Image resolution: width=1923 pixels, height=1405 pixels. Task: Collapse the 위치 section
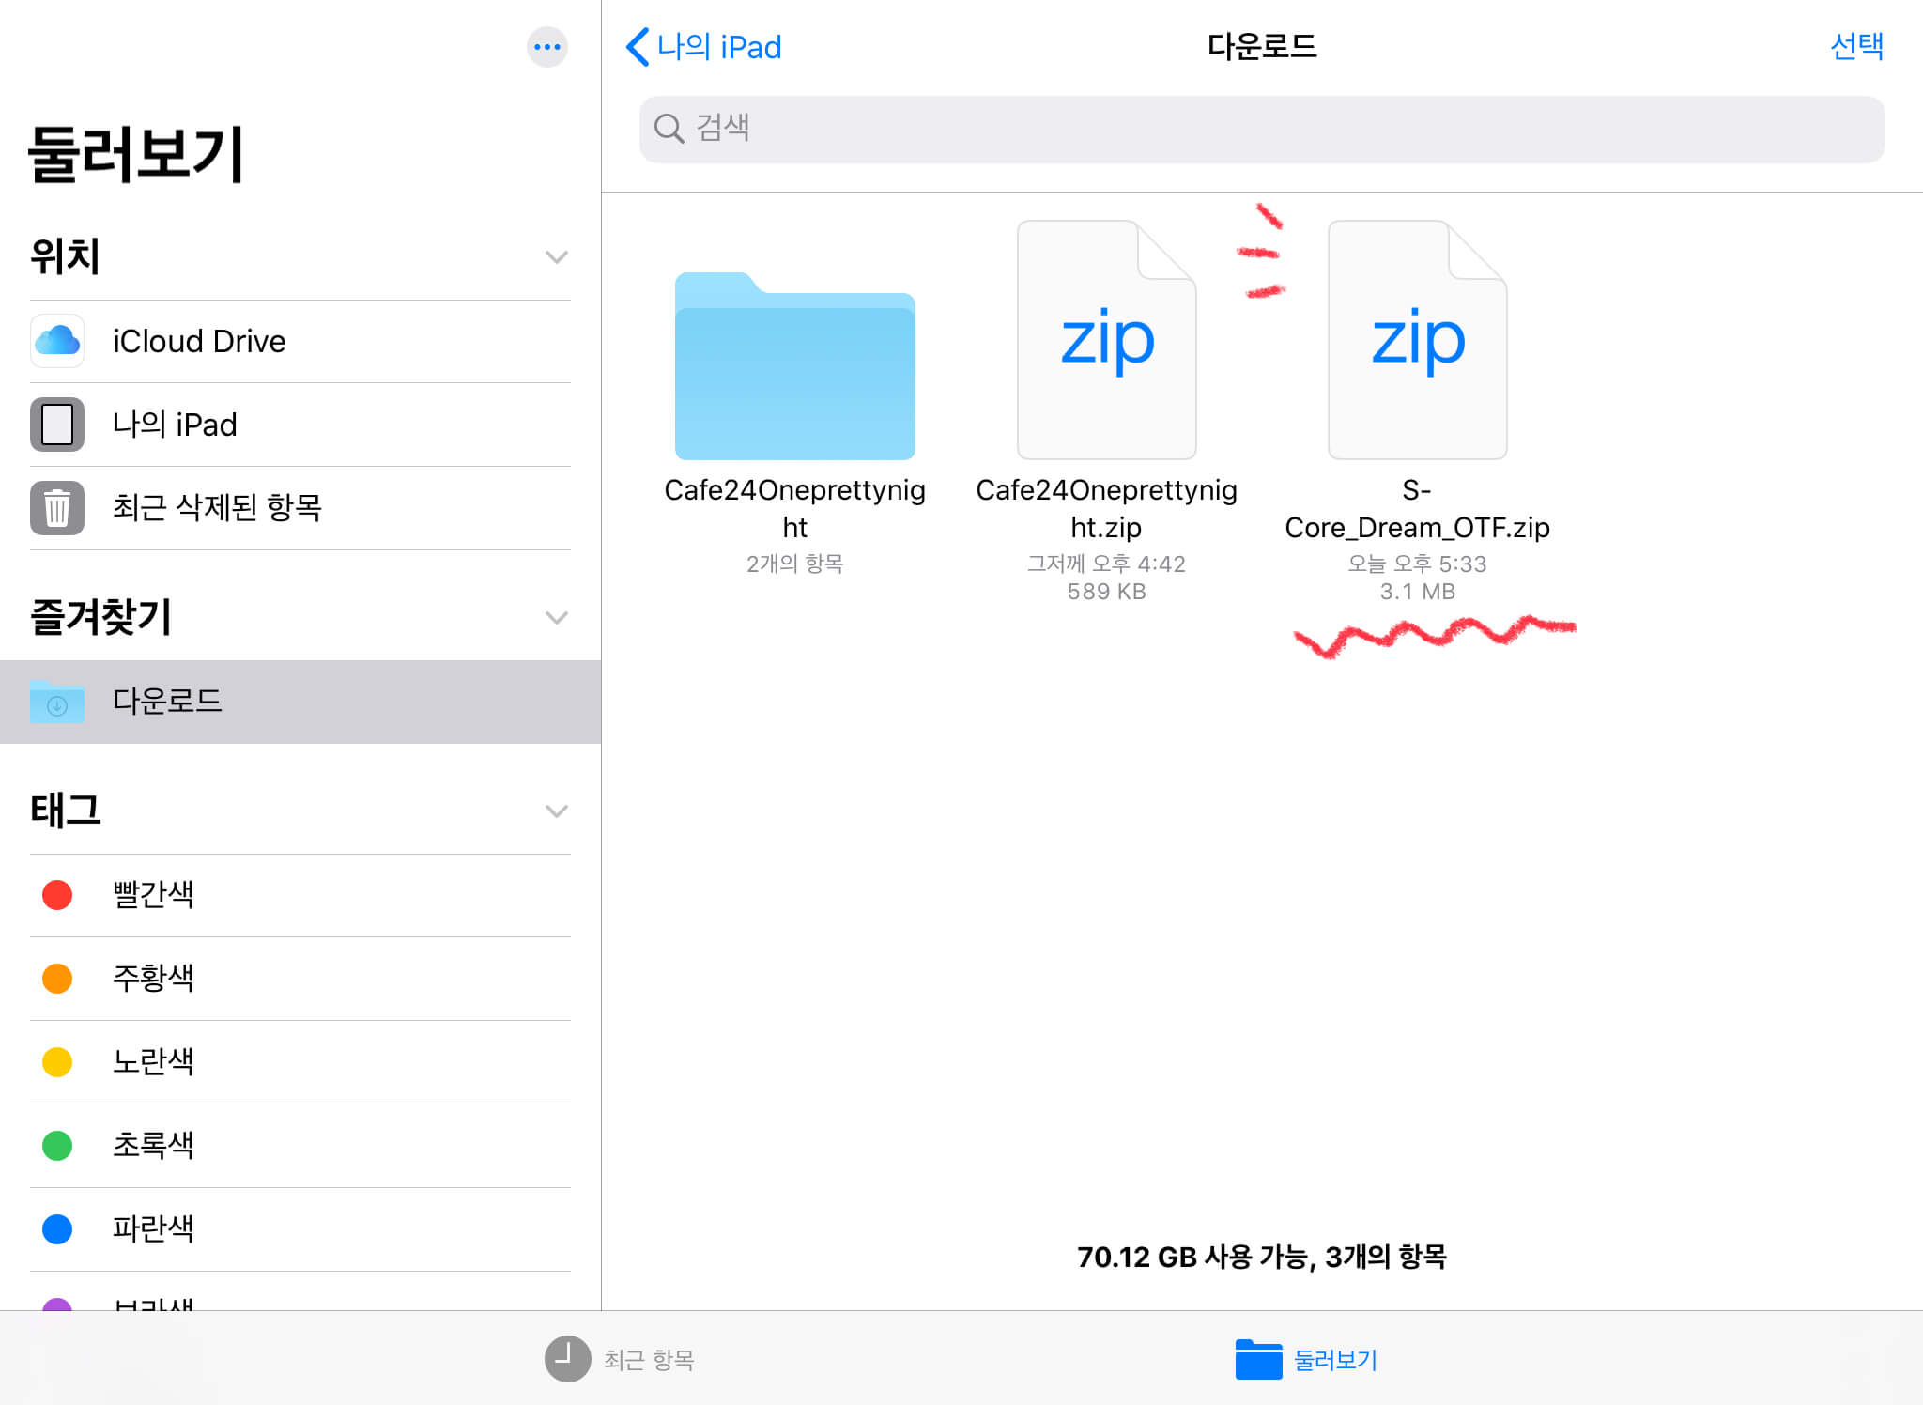click(556, 257)
